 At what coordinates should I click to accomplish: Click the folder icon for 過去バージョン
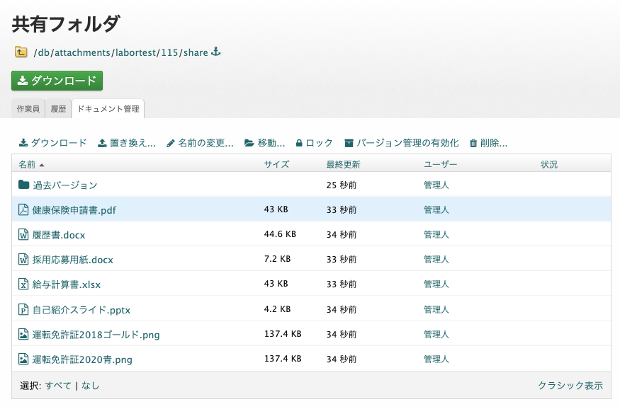coord(23,185)
